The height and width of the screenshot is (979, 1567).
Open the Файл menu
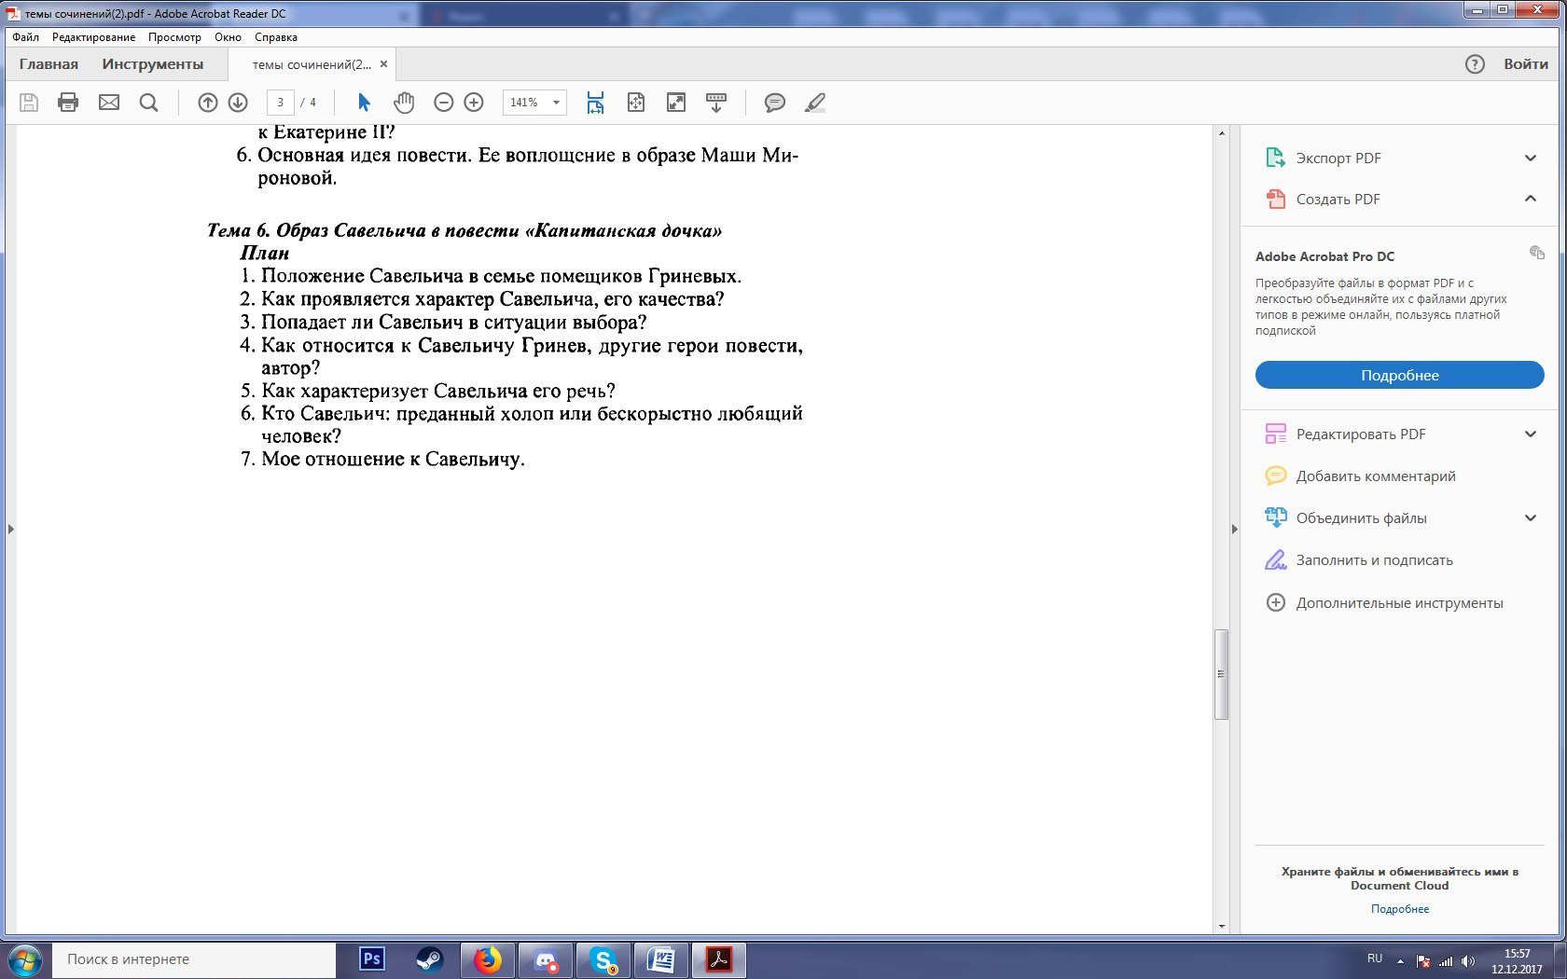[x=26, y=37]
